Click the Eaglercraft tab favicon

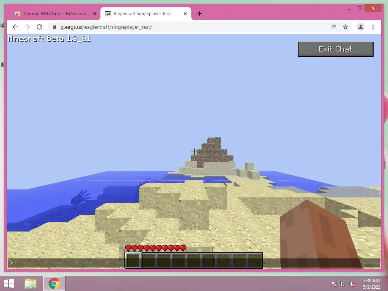pos(108,14)
